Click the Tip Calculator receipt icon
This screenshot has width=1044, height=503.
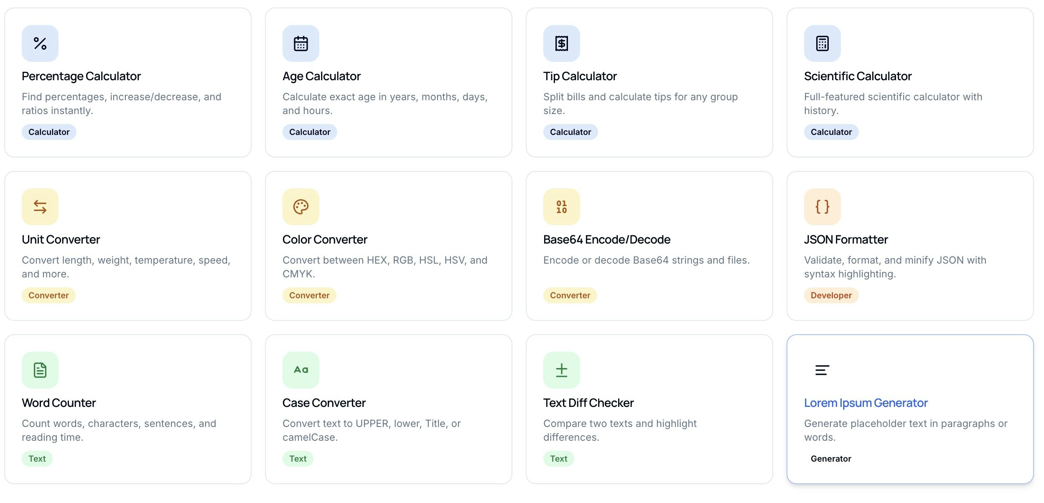(561, 43)
